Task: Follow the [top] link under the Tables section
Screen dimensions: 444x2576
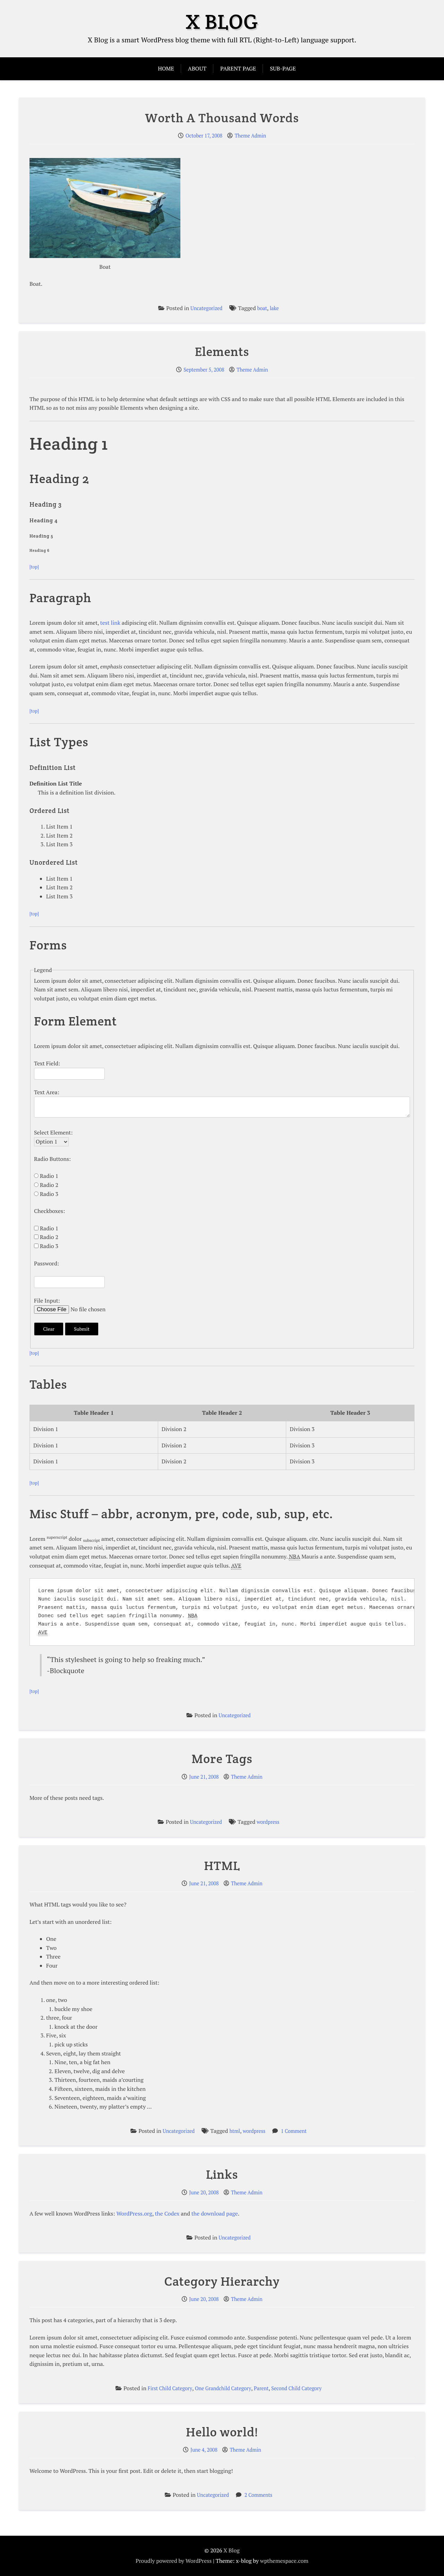Action: (34, 1483)
